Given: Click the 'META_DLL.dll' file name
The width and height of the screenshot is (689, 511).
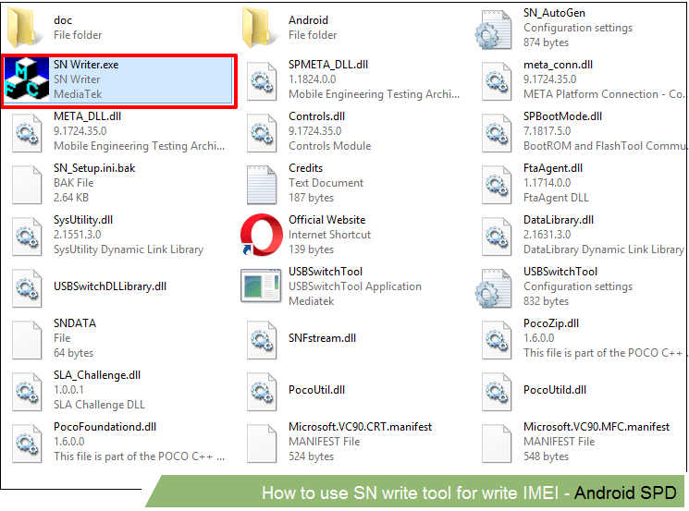Looking at the screenshot, I should point(88,116).
